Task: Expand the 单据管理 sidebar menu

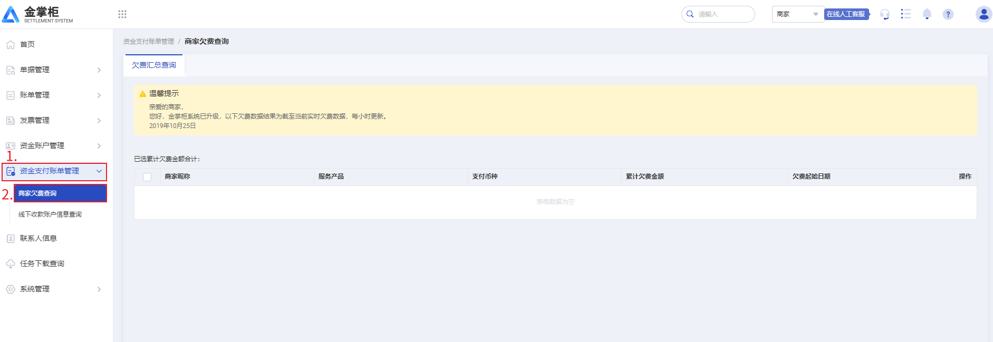Action: point(53,70)
